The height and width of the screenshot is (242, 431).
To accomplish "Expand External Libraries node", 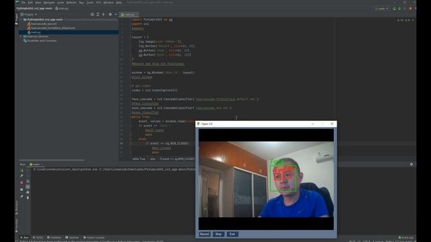I will pyautogui.click(x=21, y=36).
